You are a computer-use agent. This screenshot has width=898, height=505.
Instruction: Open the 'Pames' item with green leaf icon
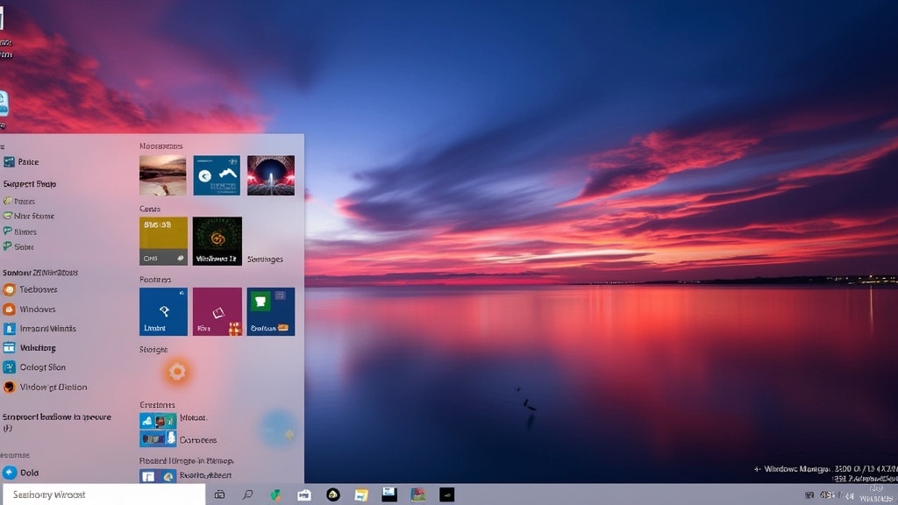[19, 201]
